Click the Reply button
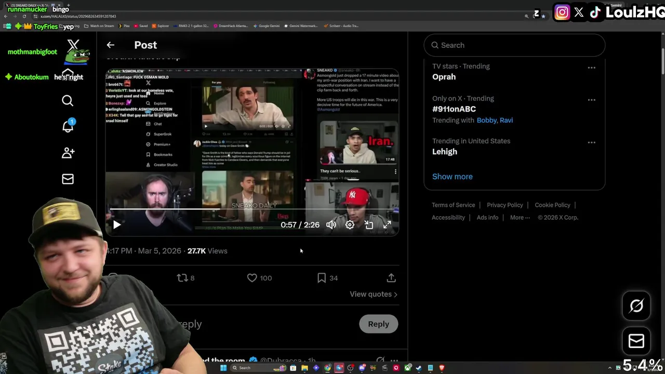This screenshot has height=374, width=665. (x=378, y=324)
